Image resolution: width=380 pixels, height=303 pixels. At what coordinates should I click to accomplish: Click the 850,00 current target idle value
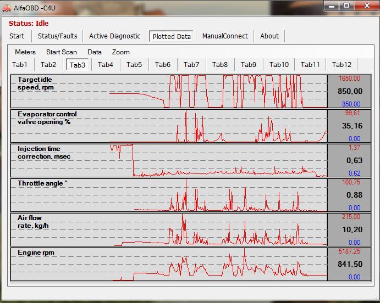pos(350,91)
